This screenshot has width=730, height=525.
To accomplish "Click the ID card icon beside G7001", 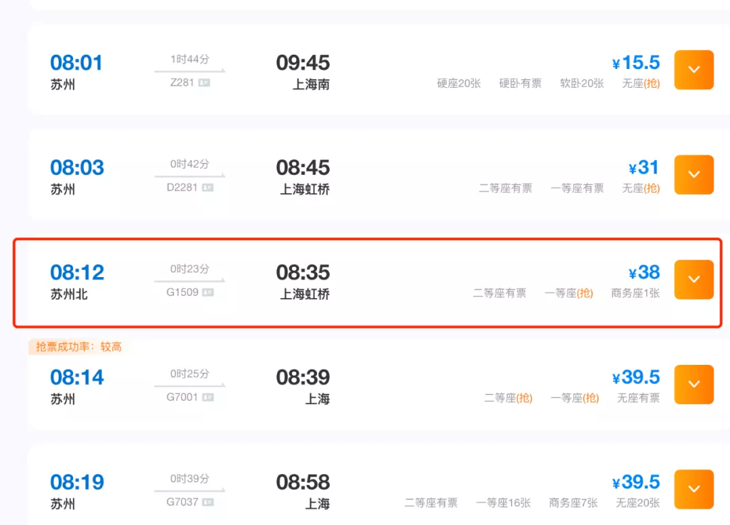I will (x=208, y=397).
